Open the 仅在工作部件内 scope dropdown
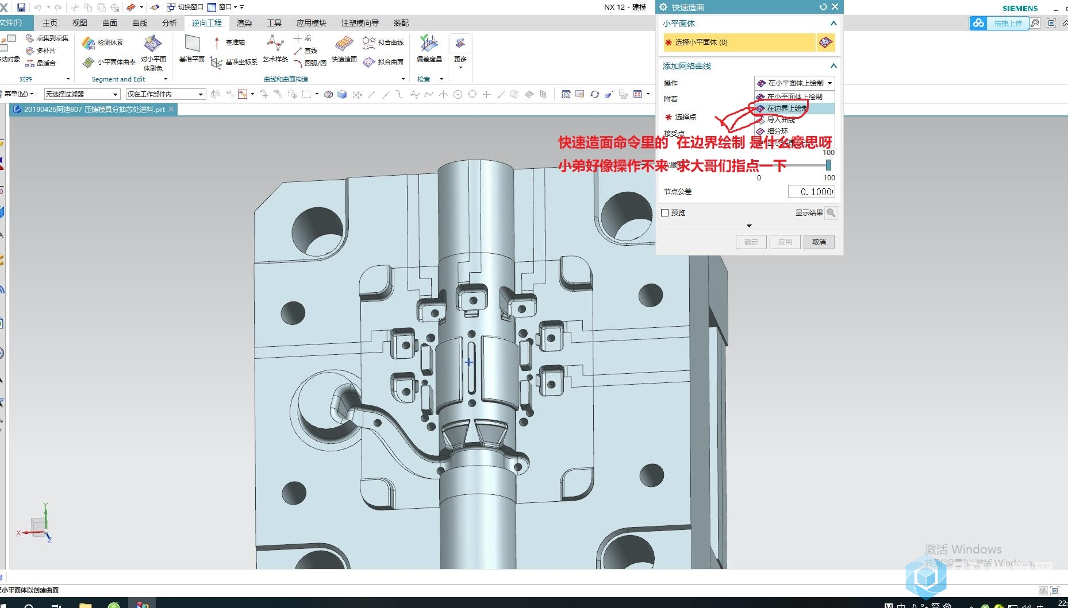1068x608 pixels. 166,94
